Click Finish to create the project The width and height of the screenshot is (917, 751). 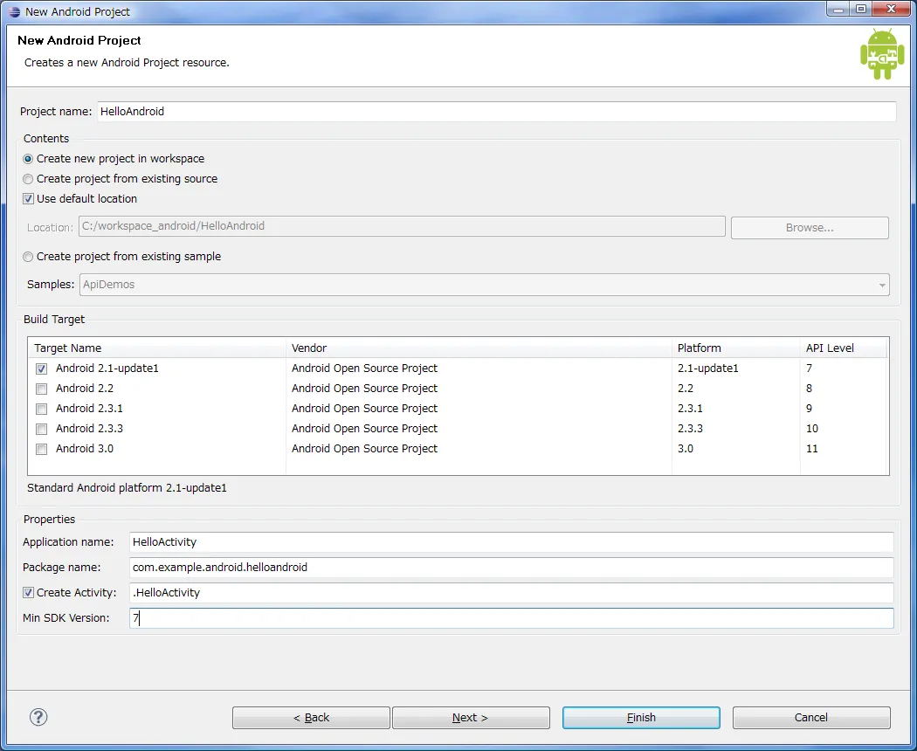point(641,718)
